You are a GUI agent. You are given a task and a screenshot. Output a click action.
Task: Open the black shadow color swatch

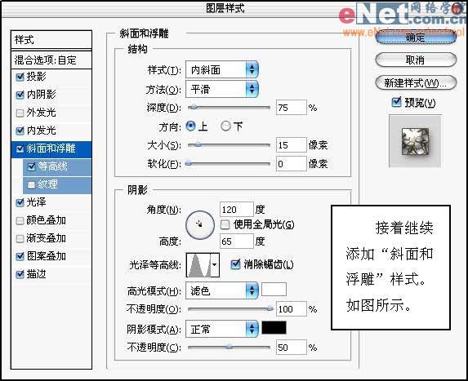[274, 328]
